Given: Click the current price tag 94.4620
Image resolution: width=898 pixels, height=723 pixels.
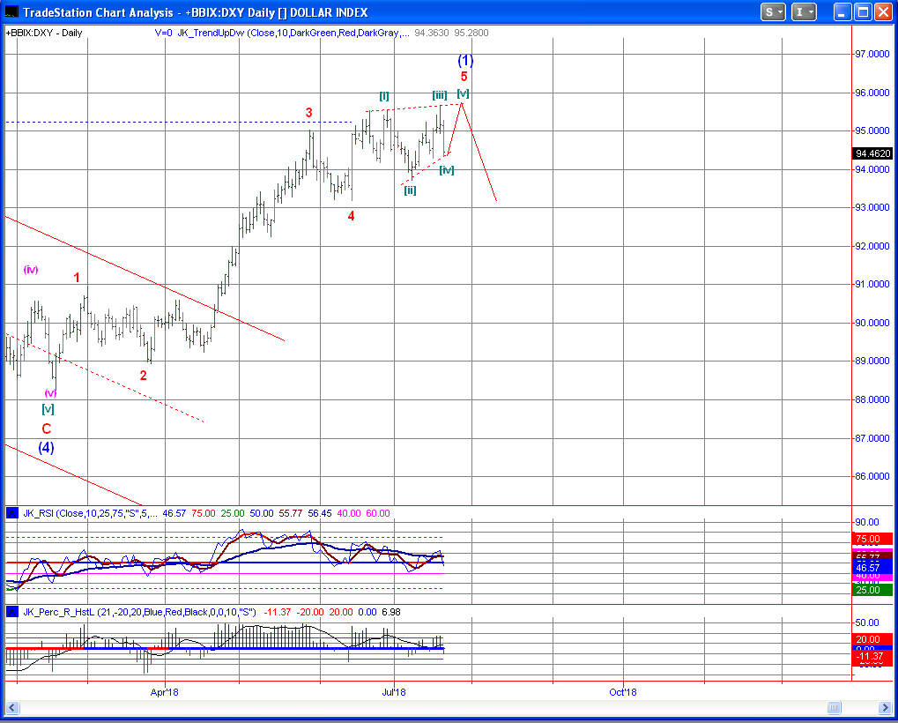Looking at the screenshot, I should tap(872, 153).
